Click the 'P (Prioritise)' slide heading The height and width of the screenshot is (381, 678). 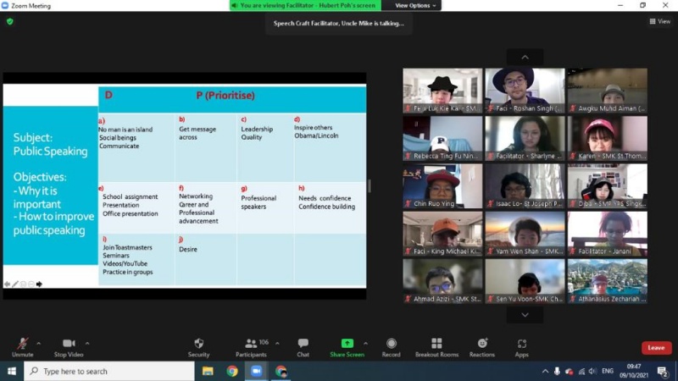[225, 96]
